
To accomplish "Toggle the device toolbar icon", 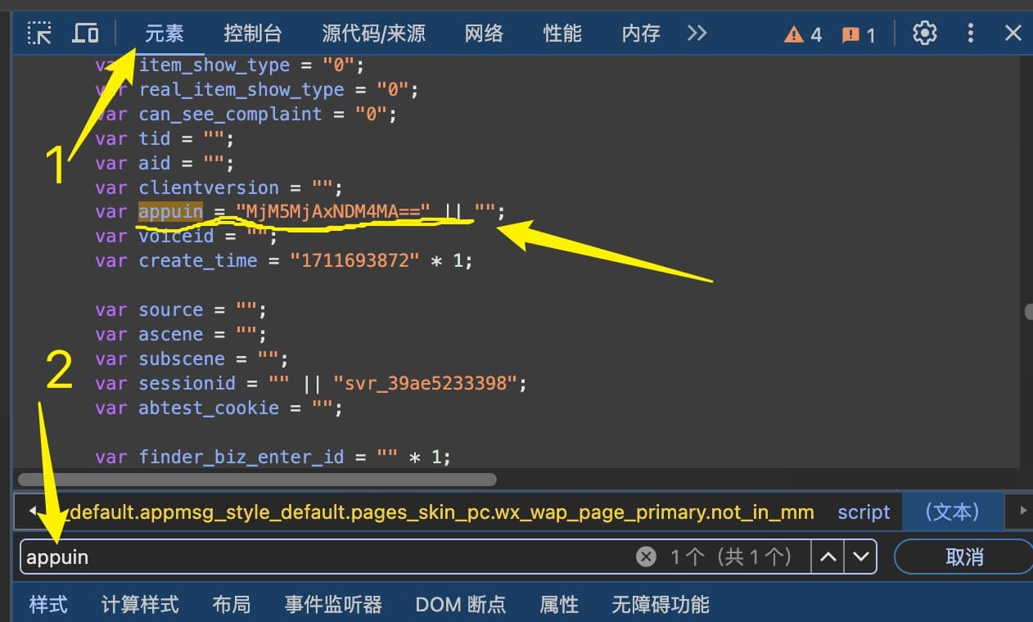I will pyautogui.click(x=86, y=34).
